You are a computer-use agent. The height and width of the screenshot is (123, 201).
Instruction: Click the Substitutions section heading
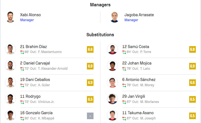point(100,35)
